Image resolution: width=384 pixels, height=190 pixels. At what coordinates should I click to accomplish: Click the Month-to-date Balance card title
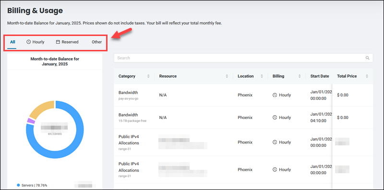click(55, 61)
